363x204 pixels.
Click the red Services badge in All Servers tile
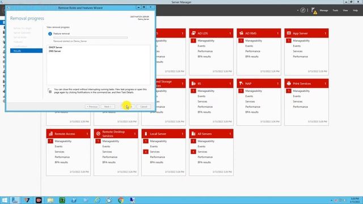click(193, 152)
